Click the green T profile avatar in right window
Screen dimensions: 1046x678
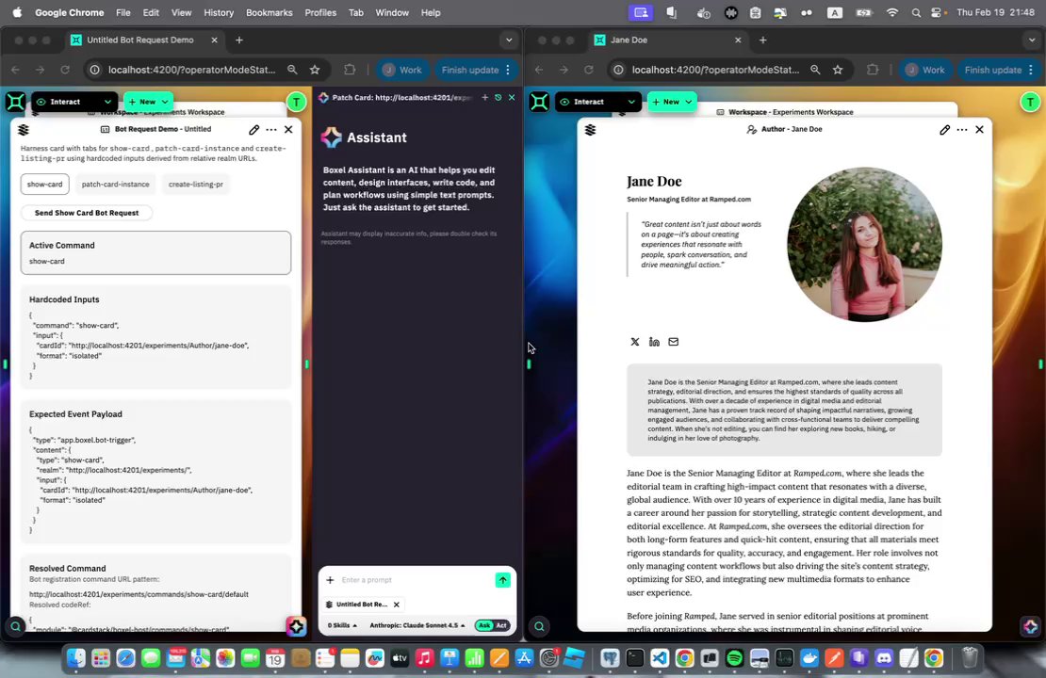click(1030, 102)
